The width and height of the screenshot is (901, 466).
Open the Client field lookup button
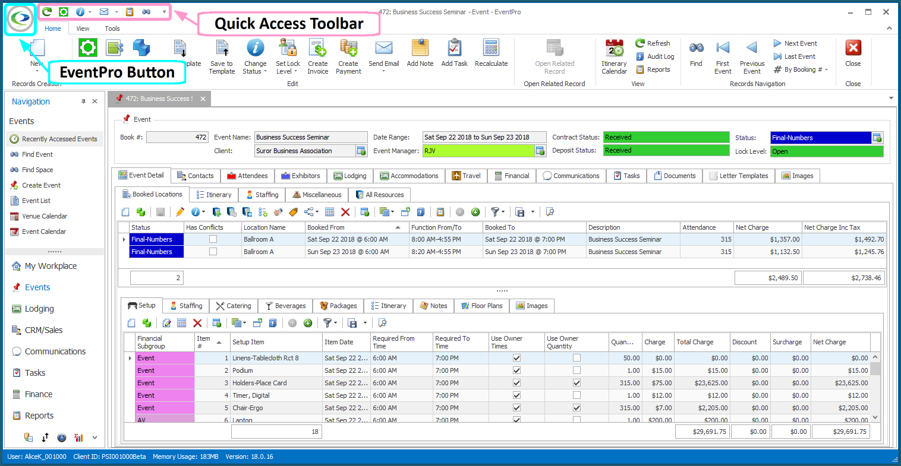(361, 151)
